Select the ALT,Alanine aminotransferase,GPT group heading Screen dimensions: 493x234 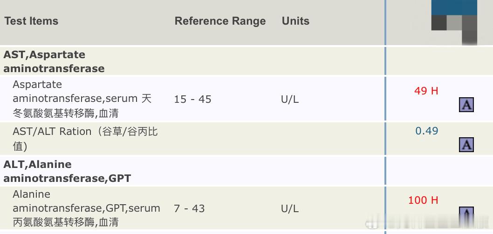pos(67,171)
